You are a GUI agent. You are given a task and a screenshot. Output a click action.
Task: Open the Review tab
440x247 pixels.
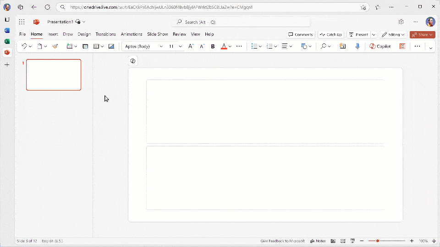pyautogui.click(x=179, y=34)
